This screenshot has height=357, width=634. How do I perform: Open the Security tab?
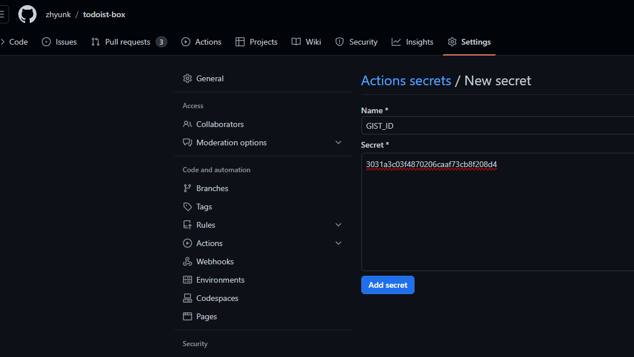pos(356,42)
